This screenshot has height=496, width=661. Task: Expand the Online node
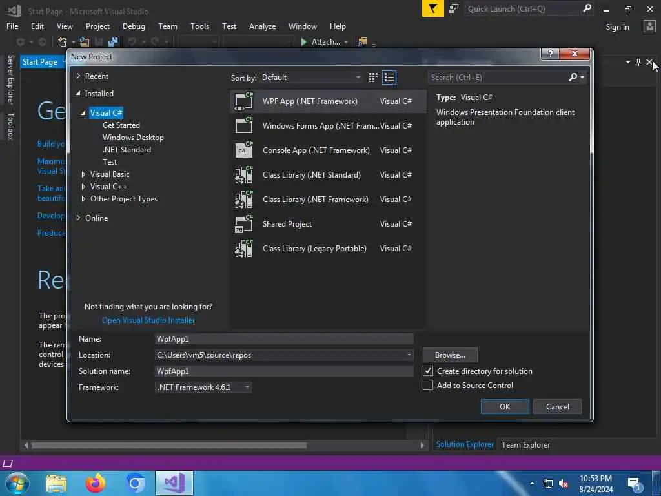(x=78, y=218)
